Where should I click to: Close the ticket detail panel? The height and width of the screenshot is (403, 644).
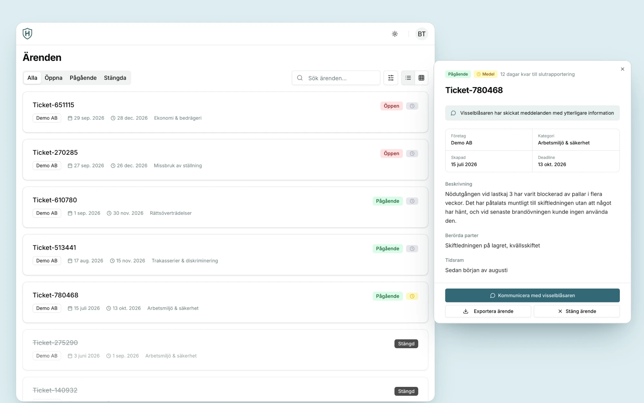tap(622, 69)
